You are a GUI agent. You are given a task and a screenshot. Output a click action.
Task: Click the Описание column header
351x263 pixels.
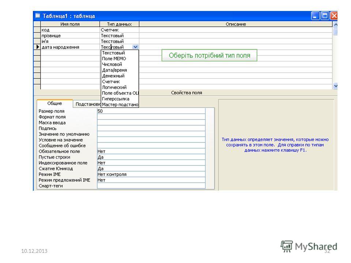[236, 24]
